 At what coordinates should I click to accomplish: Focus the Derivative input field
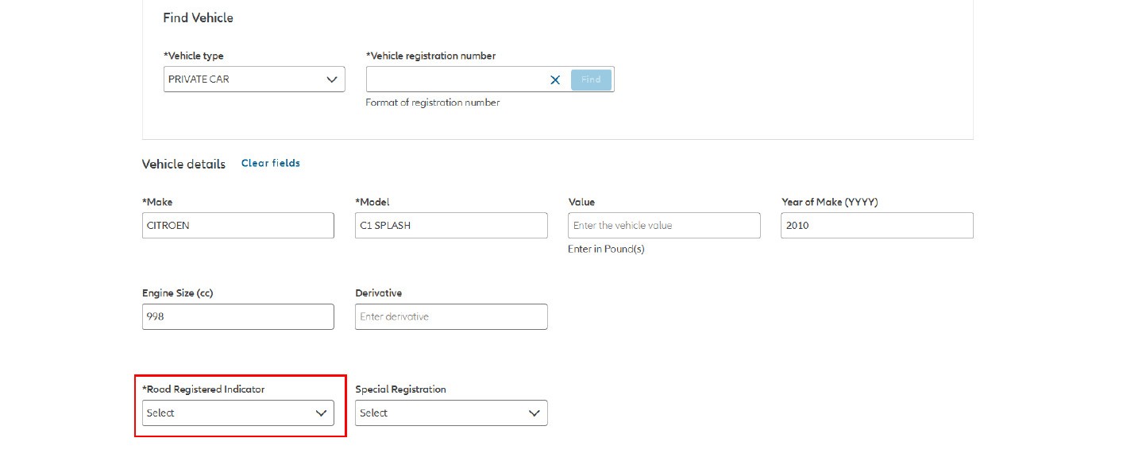coord(451,316)
